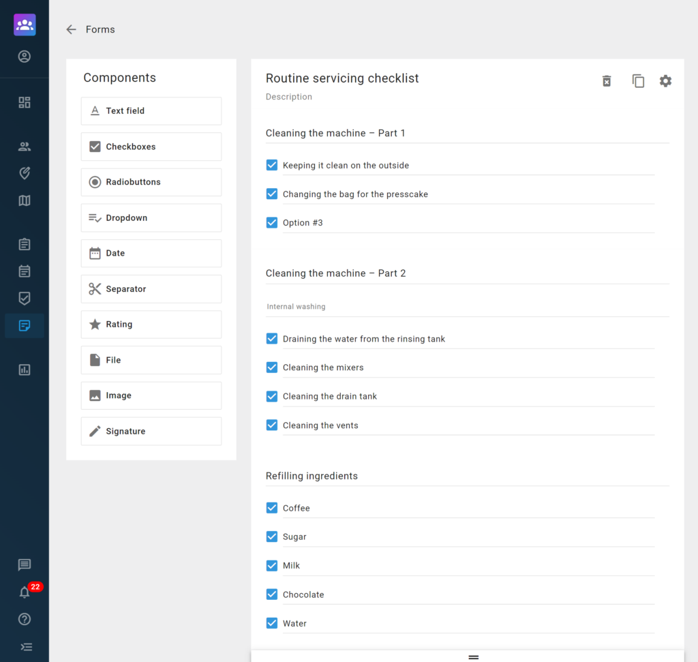Click the back arrow next to Forms
Image resolution: width=698 pixels, height=662 pixels.
71,29
